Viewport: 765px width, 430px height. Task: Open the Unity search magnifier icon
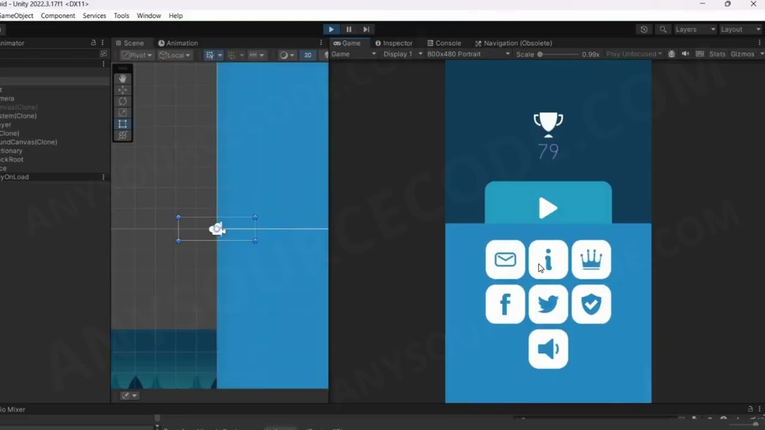[x=663, y=29]
